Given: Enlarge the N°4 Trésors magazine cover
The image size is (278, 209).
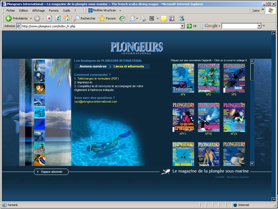Looking at the screenshot, I should [183, 77].
